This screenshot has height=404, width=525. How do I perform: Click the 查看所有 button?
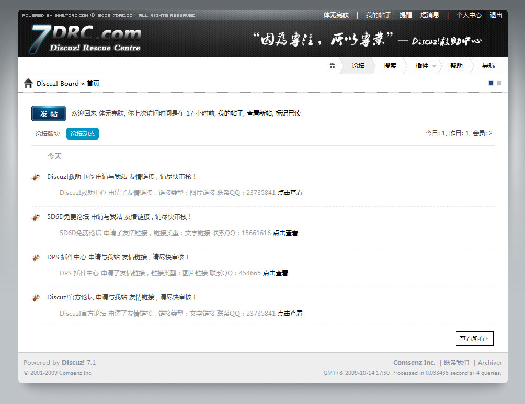pyautogui.click(x=474, y=338)
